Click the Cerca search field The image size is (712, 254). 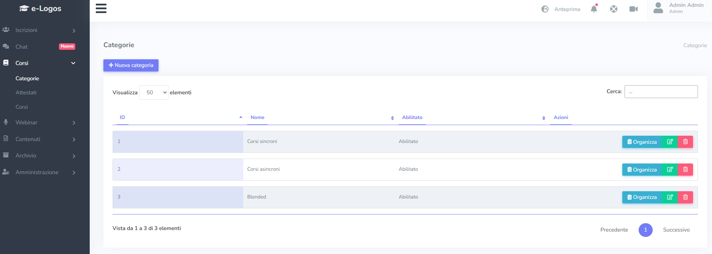[x=661, y=92]
